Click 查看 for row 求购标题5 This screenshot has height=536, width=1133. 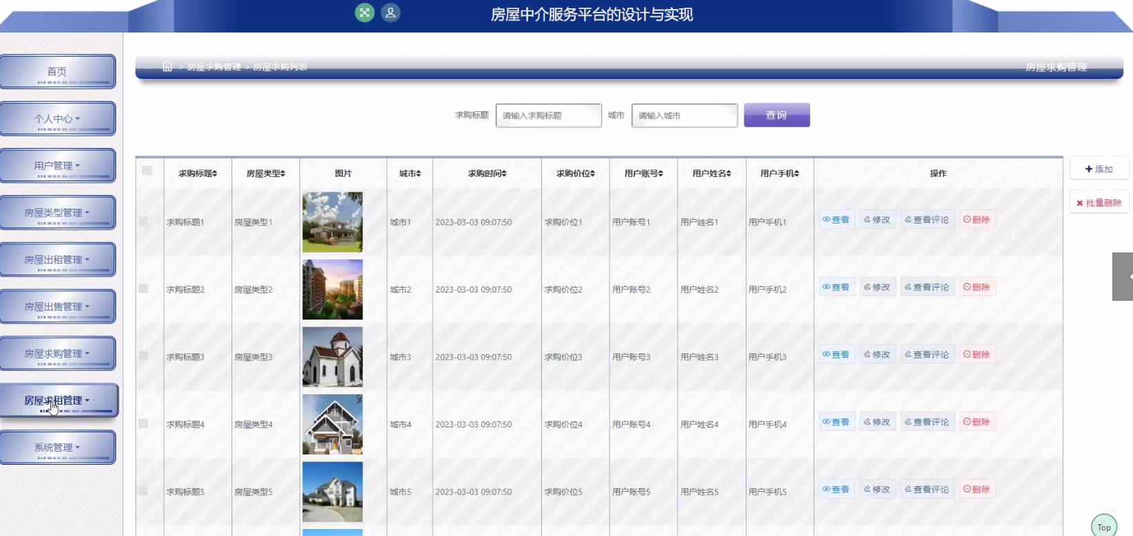[x=836, y=489]
